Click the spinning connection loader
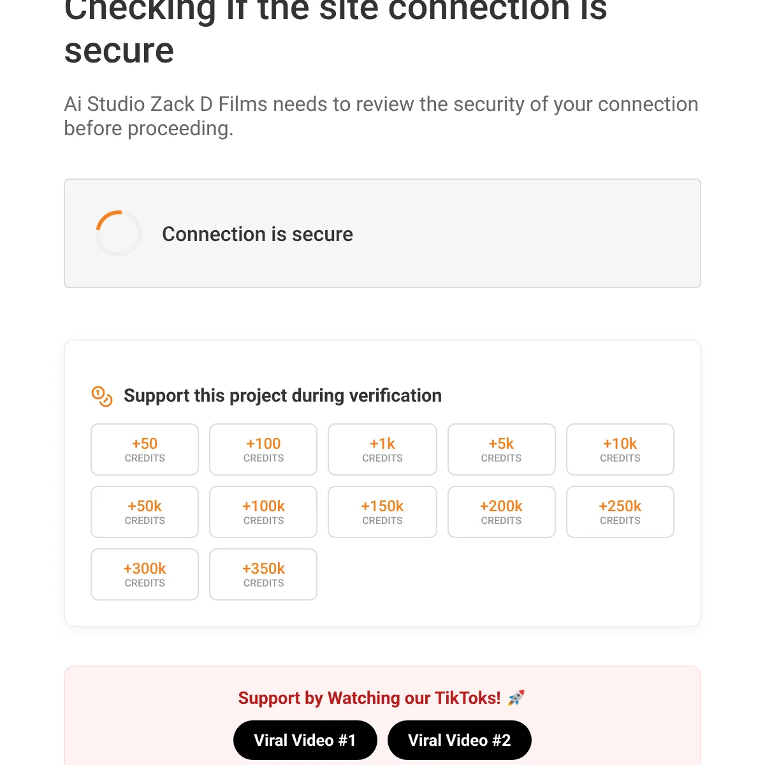The width and height of the screenshot is (765, 765). click(x=119, y=233)
